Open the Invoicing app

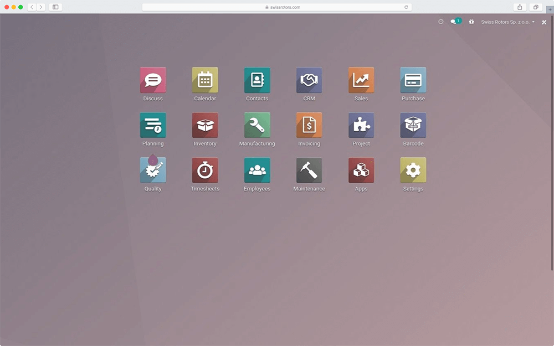[309, 125]
